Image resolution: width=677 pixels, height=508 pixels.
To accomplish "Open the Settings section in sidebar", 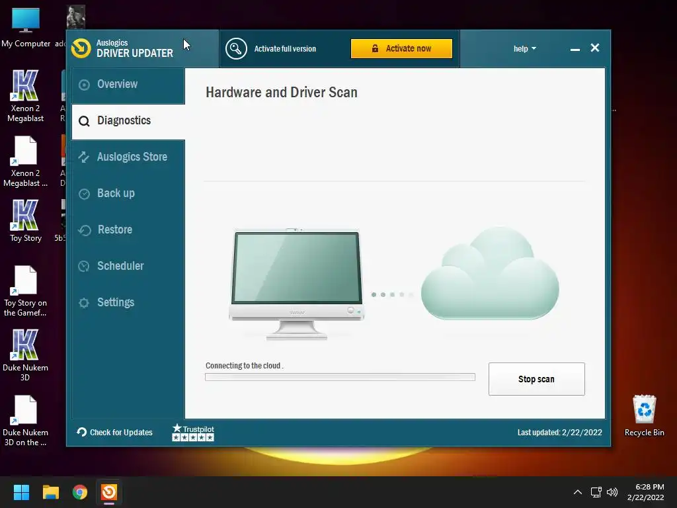I will click(x=128, y=302).
